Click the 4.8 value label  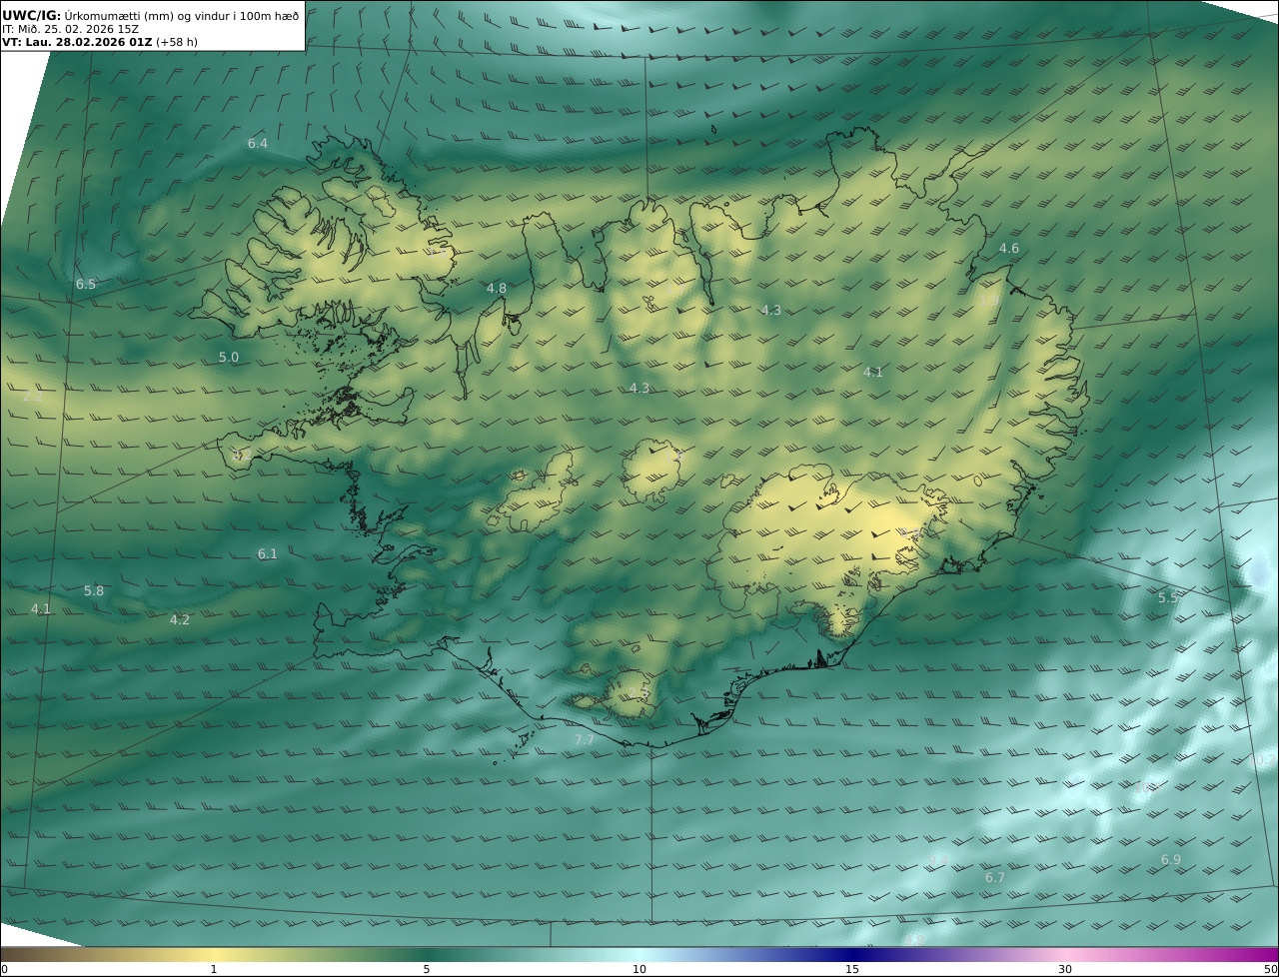497,289
